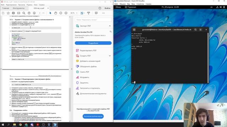This screenshot has height=127, width=227.
Task: Click the terminal search magnifier icon
Action: tap(195, 30)
